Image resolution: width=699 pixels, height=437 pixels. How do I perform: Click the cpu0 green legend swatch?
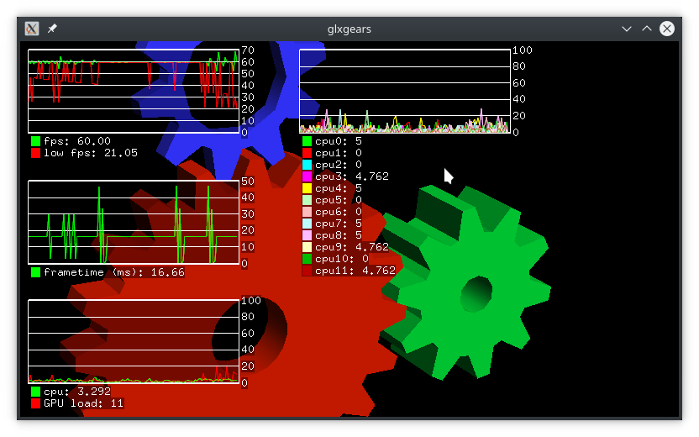tap(307, 141)
